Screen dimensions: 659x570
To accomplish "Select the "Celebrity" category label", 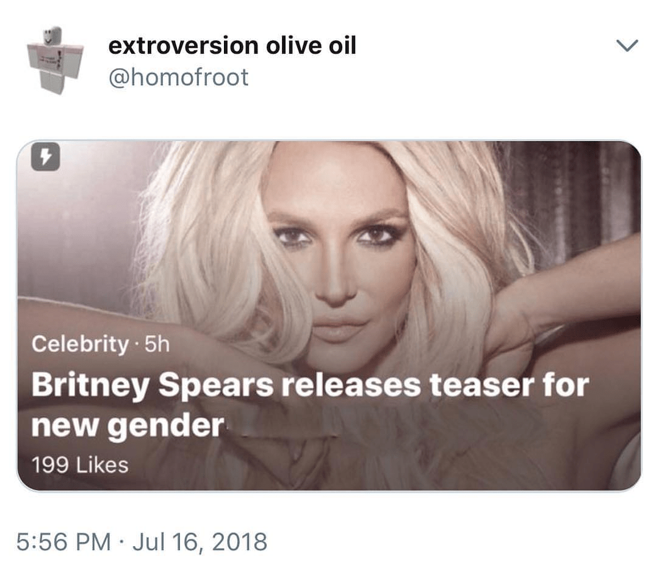I will pyautogui.click(x=79, y=345).
